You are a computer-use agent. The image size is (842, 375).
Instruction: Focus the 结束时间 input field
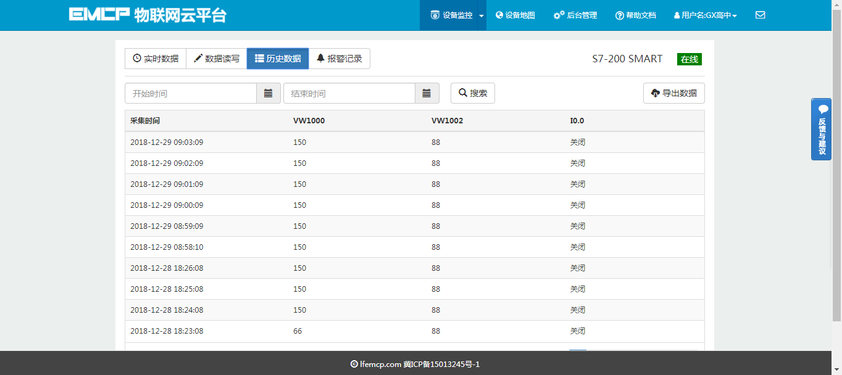(x=349, y=93)
